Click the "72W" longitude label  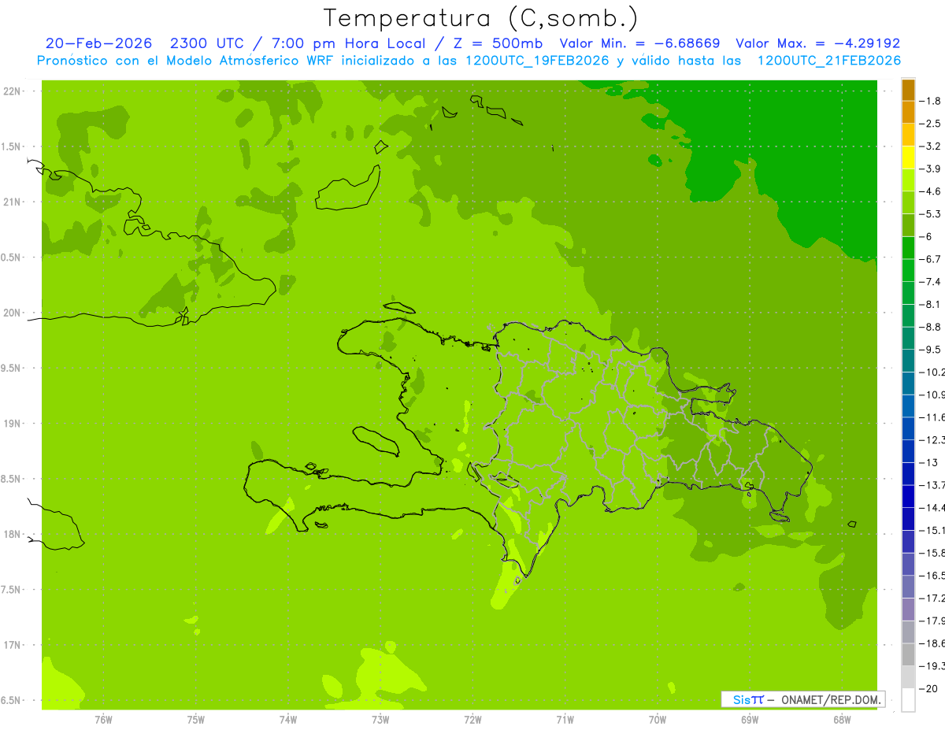pos(472,719)
